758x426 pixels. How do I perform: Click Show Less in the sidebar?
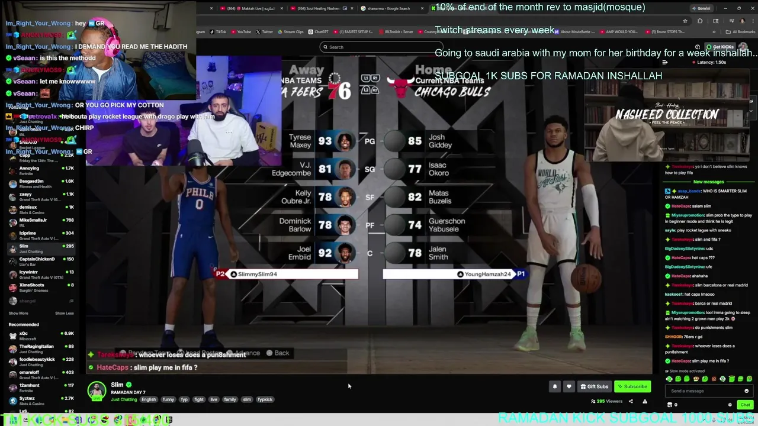(x=65, y=313)
